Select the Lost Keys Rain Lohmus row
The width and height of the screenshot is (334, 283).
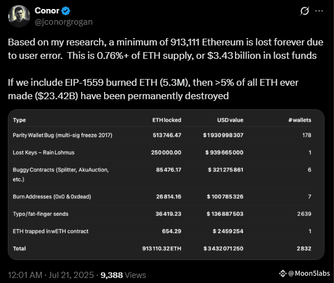(x=162, y=152)
